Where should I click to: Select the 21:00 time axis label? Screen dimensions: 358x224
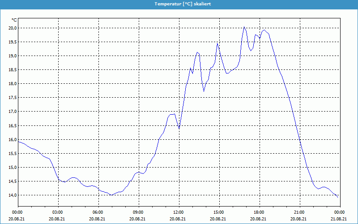(299, 212)
